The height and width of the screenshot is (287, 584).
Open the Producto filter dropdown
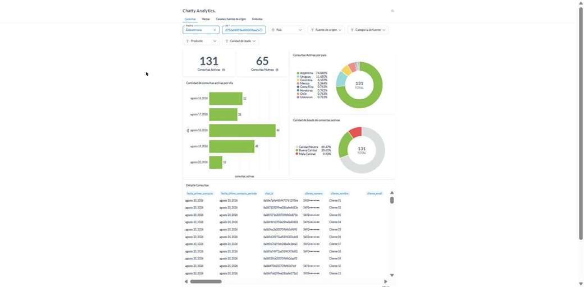click(x=201, y=41)
